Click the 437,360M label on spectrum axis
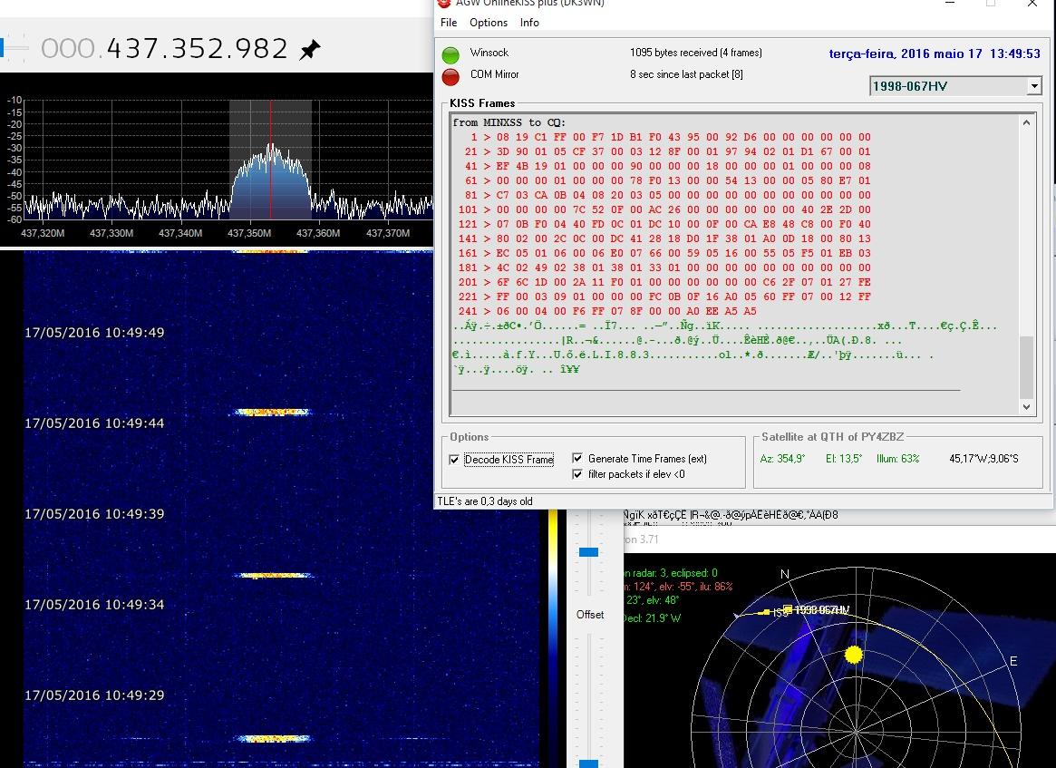1056x768 pixels. click(318, 233)
